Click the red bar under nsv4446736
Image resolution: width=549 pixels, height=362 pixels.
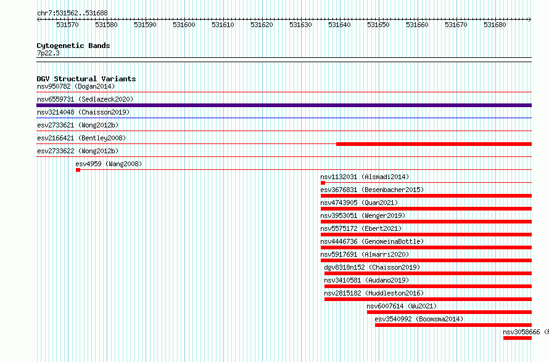click(x=426, y=247)
